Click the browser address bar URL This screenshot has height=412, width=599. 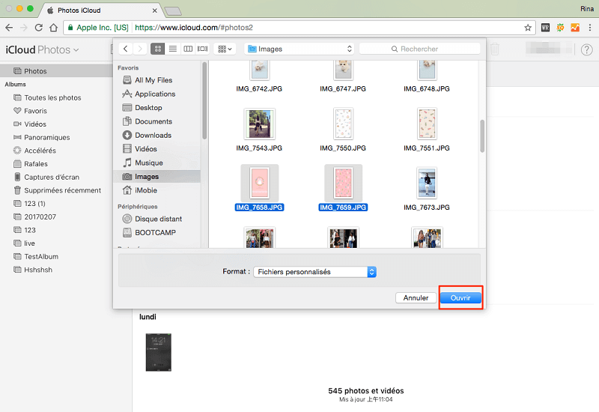[x=194, y=28]
